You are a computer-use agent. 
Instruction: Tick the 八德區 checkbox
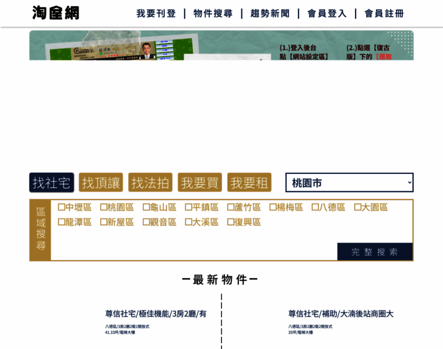(315, 207)
